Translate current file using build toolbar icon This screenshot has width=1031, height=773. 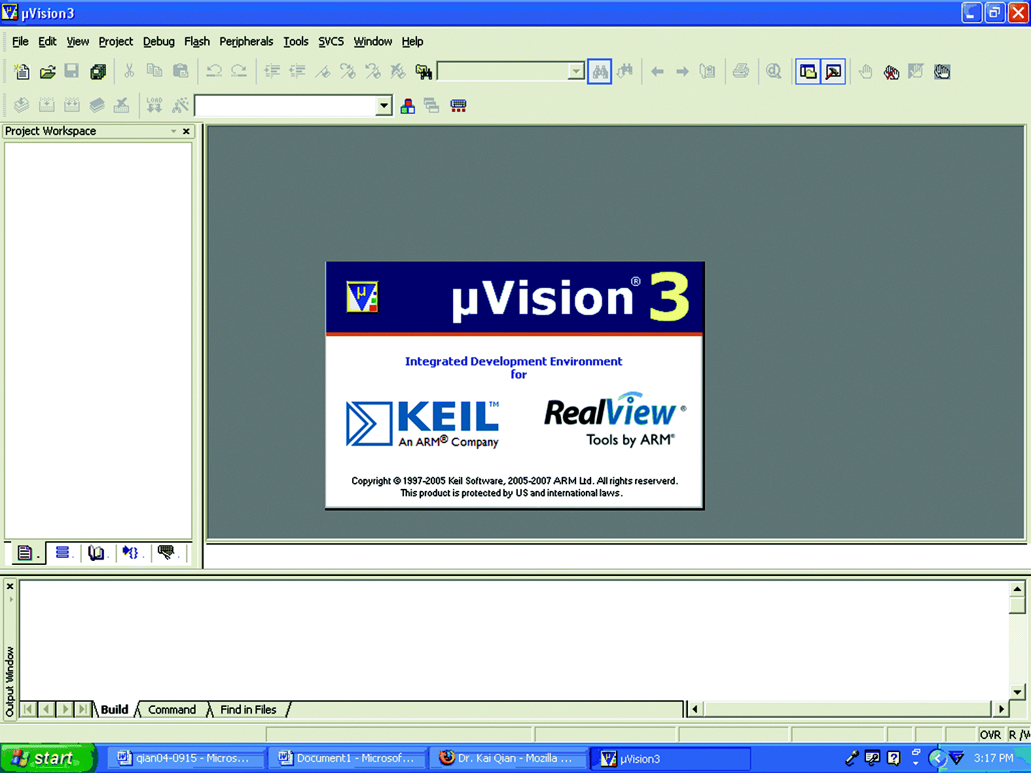(x=22, y=105)
